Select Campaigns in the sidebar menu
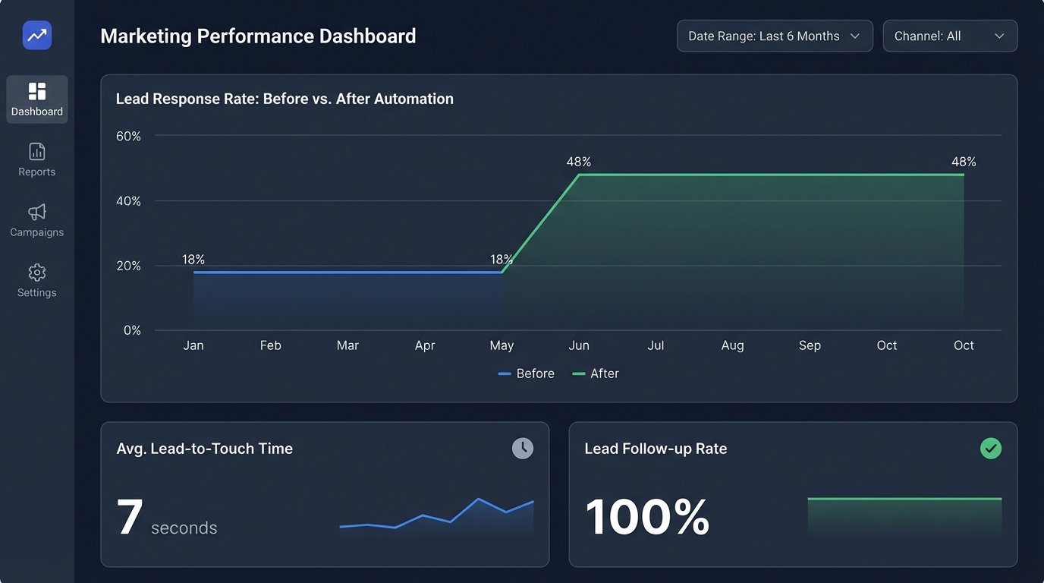Viewport: 1044px width, 583px height. click(36, 220)
